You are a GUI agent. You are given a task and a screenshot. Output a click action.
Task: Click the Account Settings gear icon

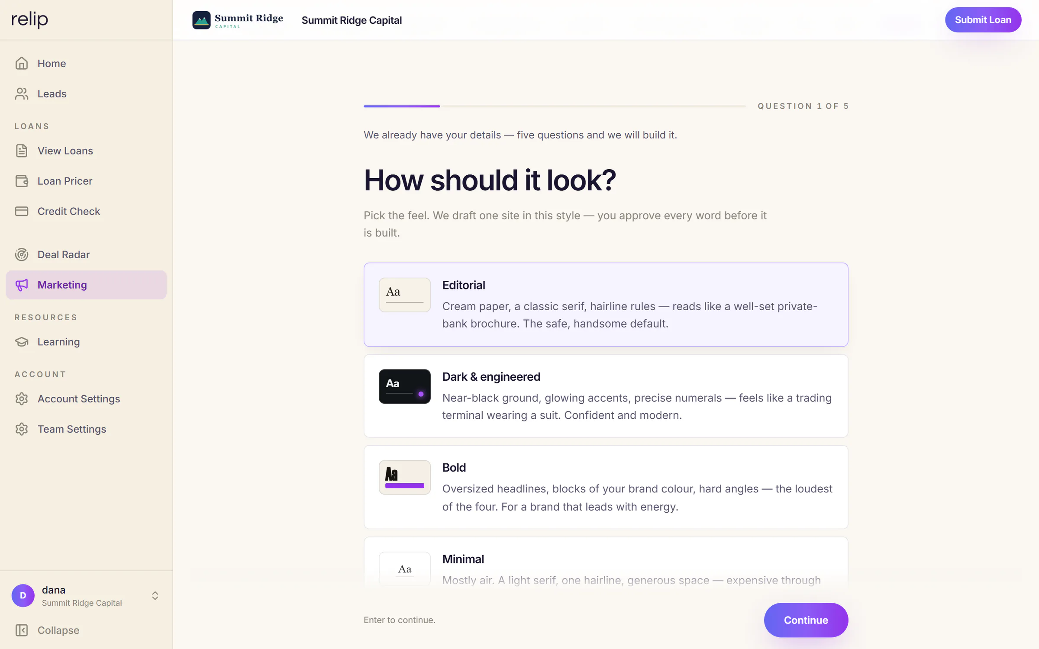tap(22, 398)
